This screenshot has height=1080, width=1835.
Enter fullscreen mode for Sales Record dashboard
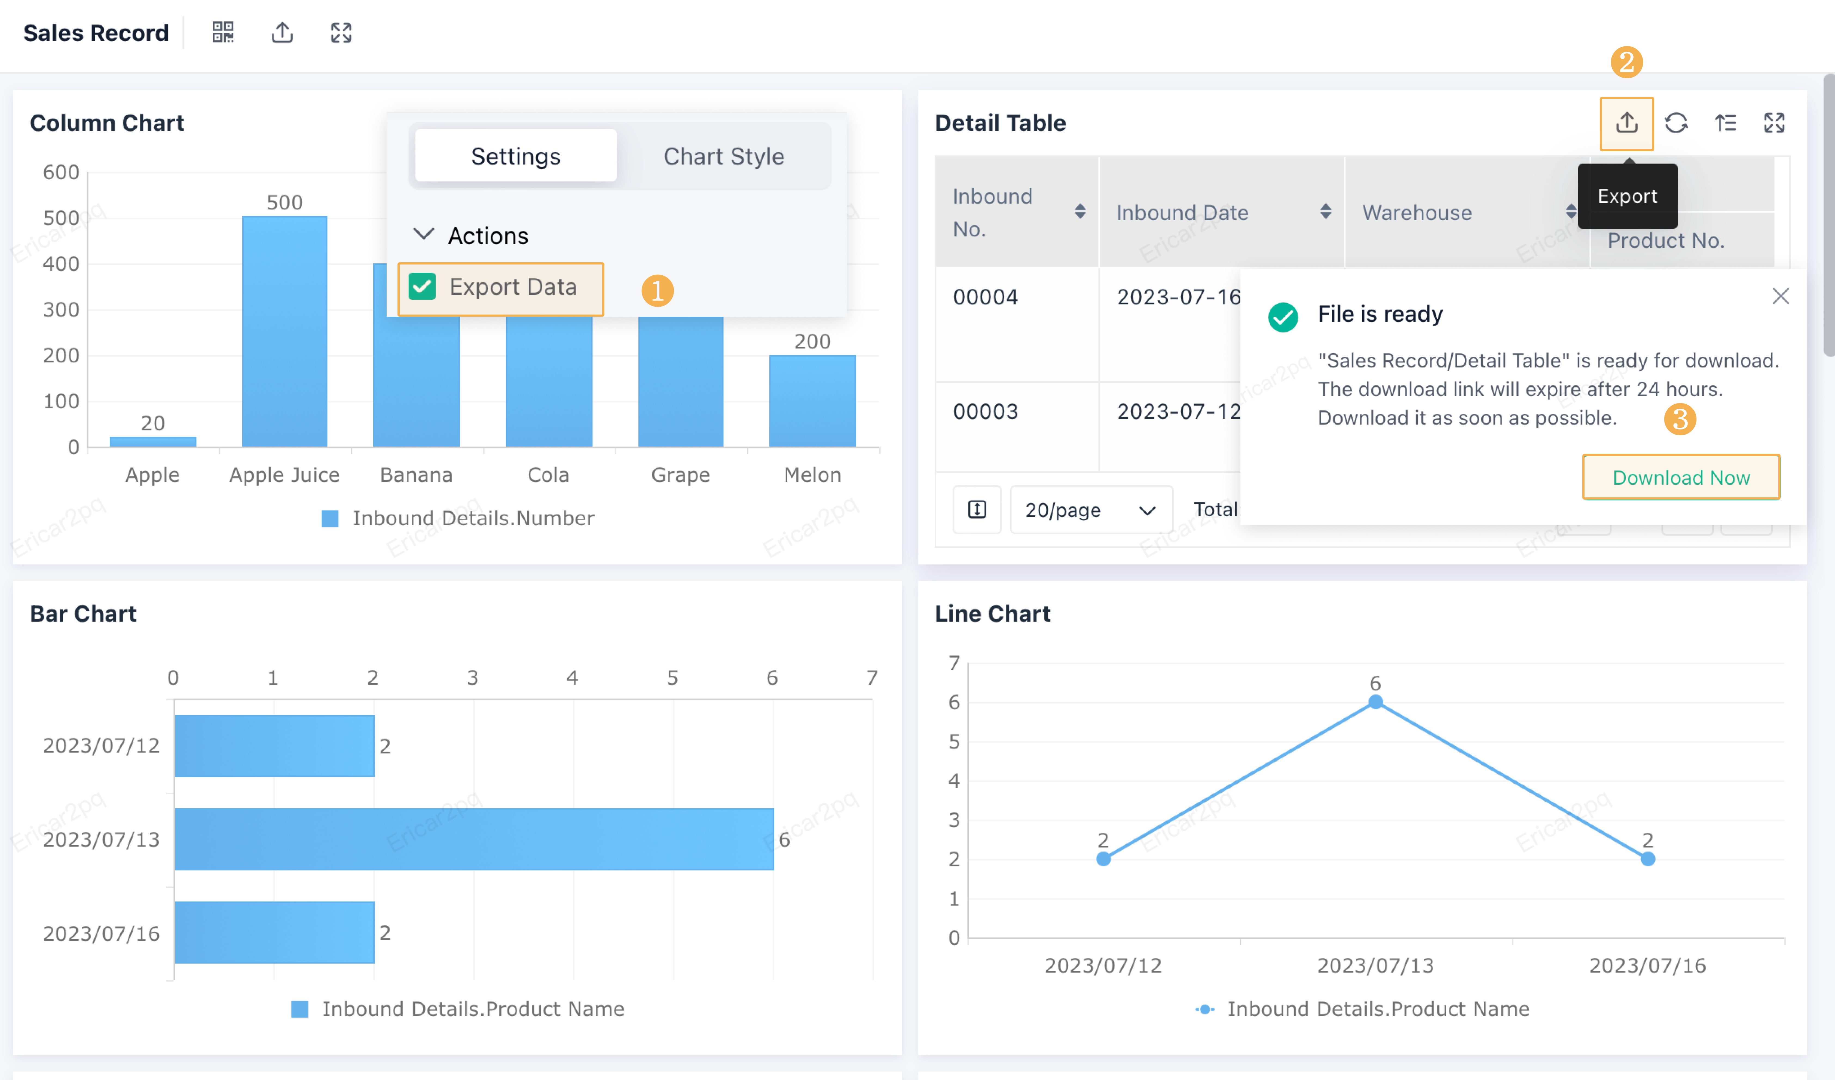coord(341,32)
